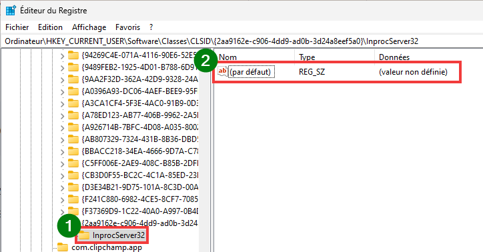Select the com.clipchamp.app key
Image resolution: width=483 pixels, height=252 pixels.
(107, 247)
